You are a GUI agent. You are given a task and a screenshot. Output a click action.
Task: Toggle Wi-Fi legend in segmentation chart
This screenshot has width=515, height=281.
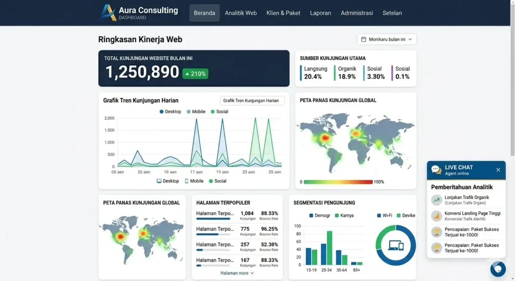pyautogui.click(x=384, y=215)
